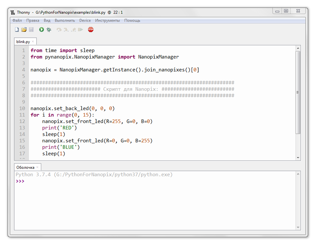Close the blink.py editor tab

[x=33, y=41]
